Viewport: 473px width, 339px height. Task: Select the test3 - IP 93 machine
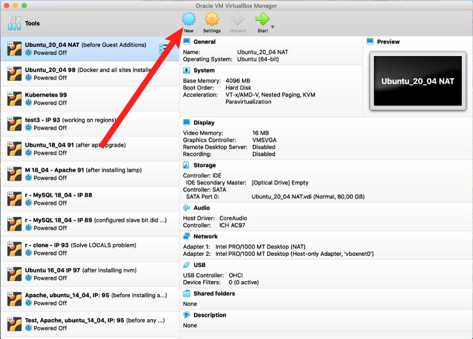point(90,124)
